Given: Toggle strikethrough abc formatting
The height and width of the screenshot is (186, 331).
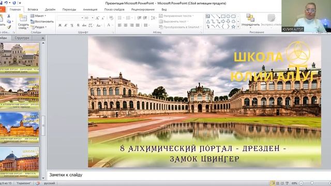Looking at the screenshot, I should pos(84,25).
